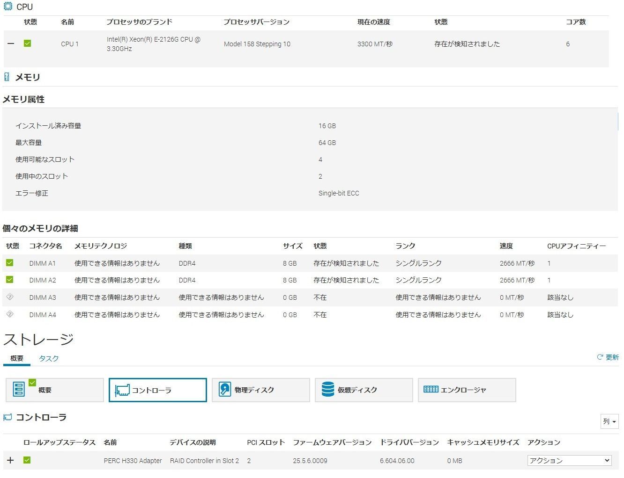Open the Physical Disk (物理ディスク) tile
The height and width of the screenshot is (478, 624).
[x=260, y=390]
